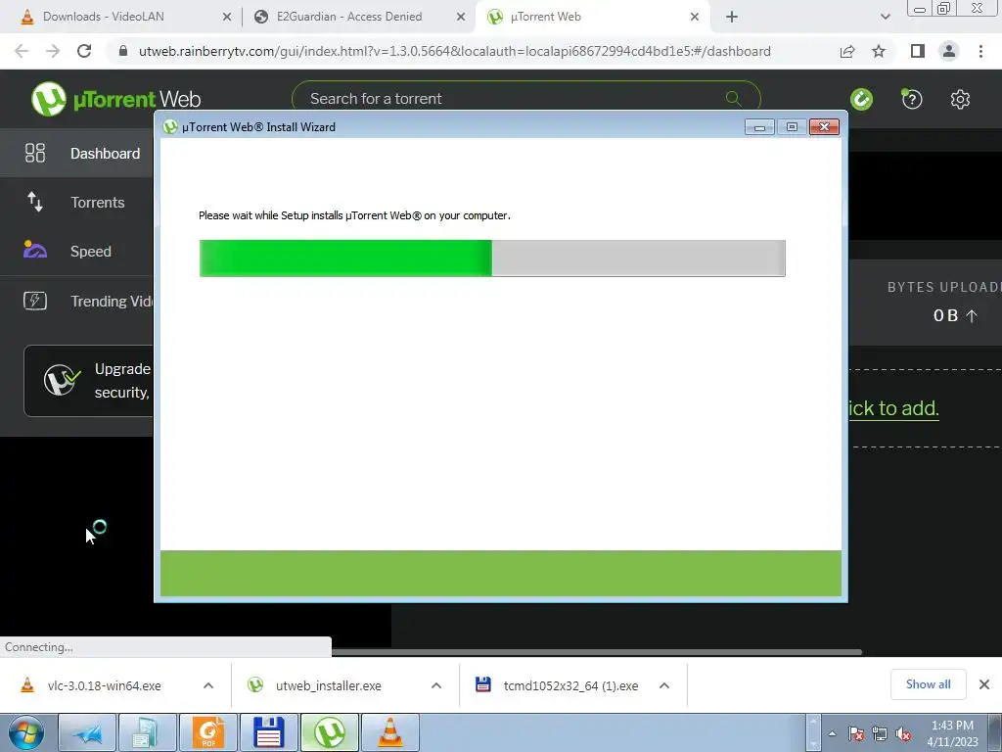Toggle the browser side panel
This screenshot has height=752, width=1002.
coord(918,51)
